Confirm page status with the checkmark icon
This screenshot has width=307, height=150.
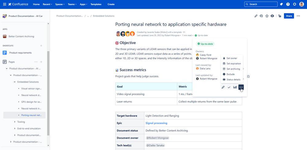(229, 87)
